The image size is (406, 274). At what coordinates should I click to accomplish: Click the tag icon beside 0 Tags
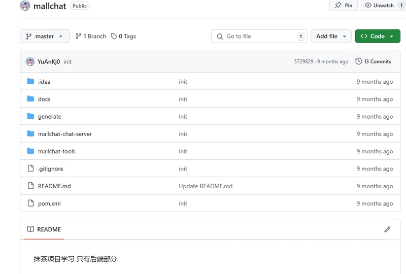[x=114, y=36]
